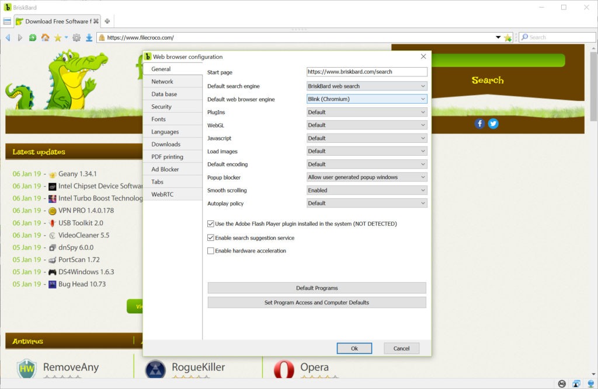Click the Start page URL input field
This screenshot has height=389, width=598.
tap(367, 72)
